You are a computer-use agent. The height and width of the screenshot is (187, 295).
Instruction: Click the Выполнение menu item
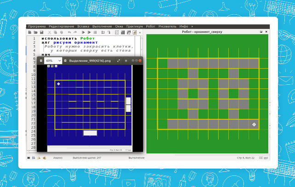click(x=101, y=27)
